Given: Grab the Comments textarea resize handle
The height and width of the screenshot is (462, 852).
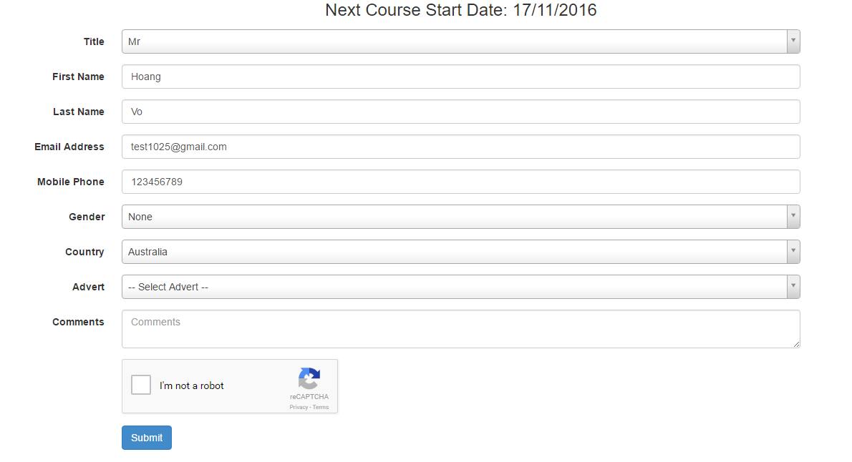Looking at the screenshot, I should [x=796, y=345].
